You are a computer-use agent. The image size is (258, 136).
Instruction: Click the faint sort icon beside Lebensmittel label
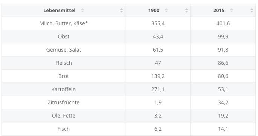[82, 11]
